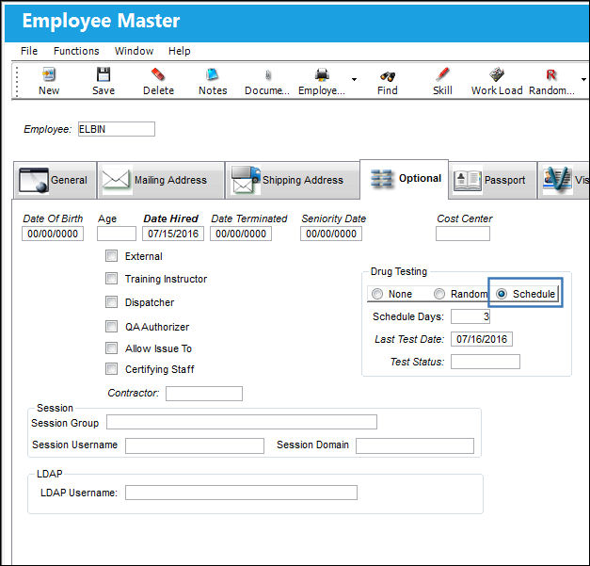Select the Schedule drug testing option
590x566 pixels.
(x=502, y=294)
